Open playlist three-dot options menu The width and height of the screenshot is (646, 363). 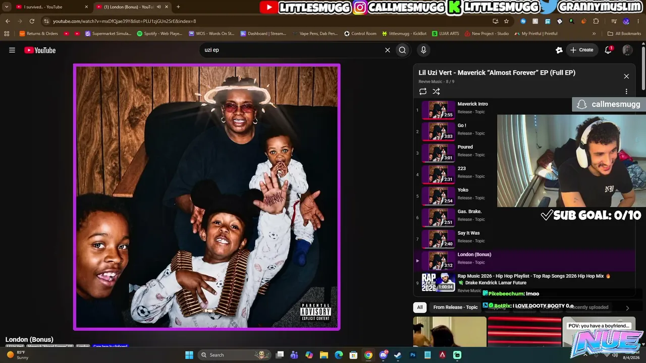626,92
